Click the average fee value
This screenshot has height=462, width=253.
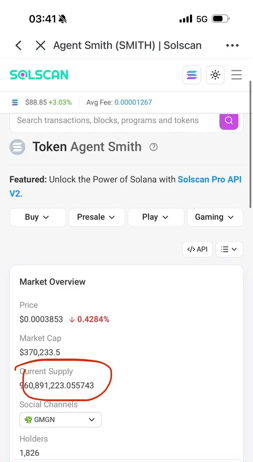[133, 102]
